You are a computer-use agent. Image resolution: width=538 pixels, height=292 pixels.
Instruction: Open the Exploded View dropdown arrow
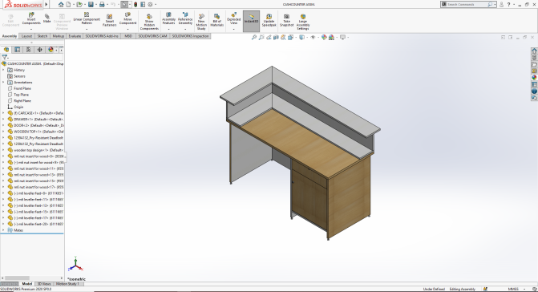coord(233,29)
